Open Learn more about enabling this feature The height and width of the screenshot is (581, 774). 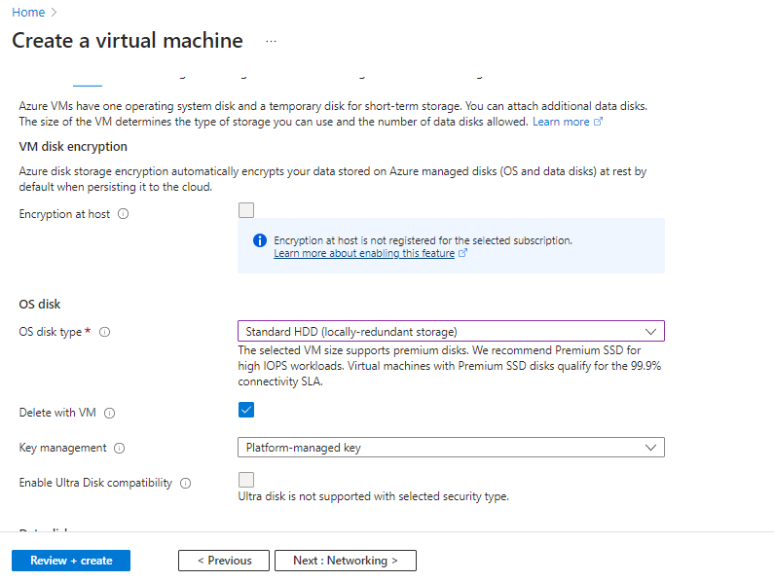[364, 253]
